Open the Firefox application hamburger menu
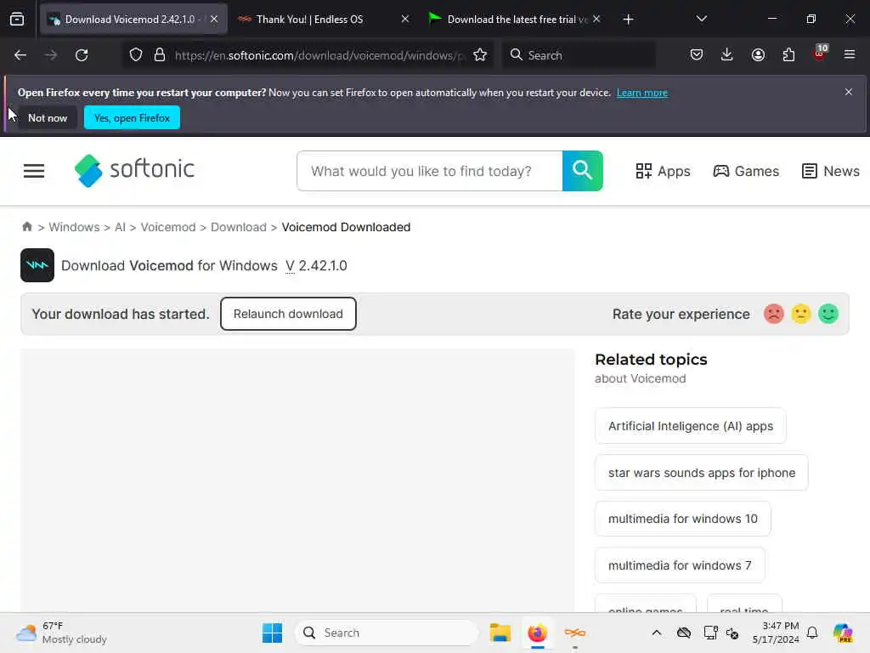Screen dimensions: 870x653 click(x=849, y=54)
